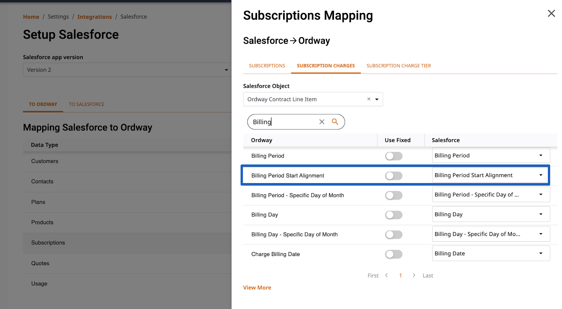Expand Billing Day - Specific Day of Mo... dropdown

pyautogui.click(x=491, y=234)
